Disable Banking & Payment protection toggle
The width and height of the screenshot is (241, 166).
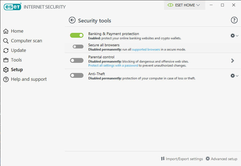[x=77, y=35]
